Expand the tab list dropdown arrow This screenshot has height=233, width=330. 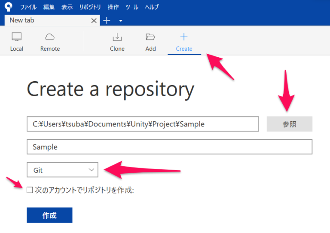click(x=121, y=21)
